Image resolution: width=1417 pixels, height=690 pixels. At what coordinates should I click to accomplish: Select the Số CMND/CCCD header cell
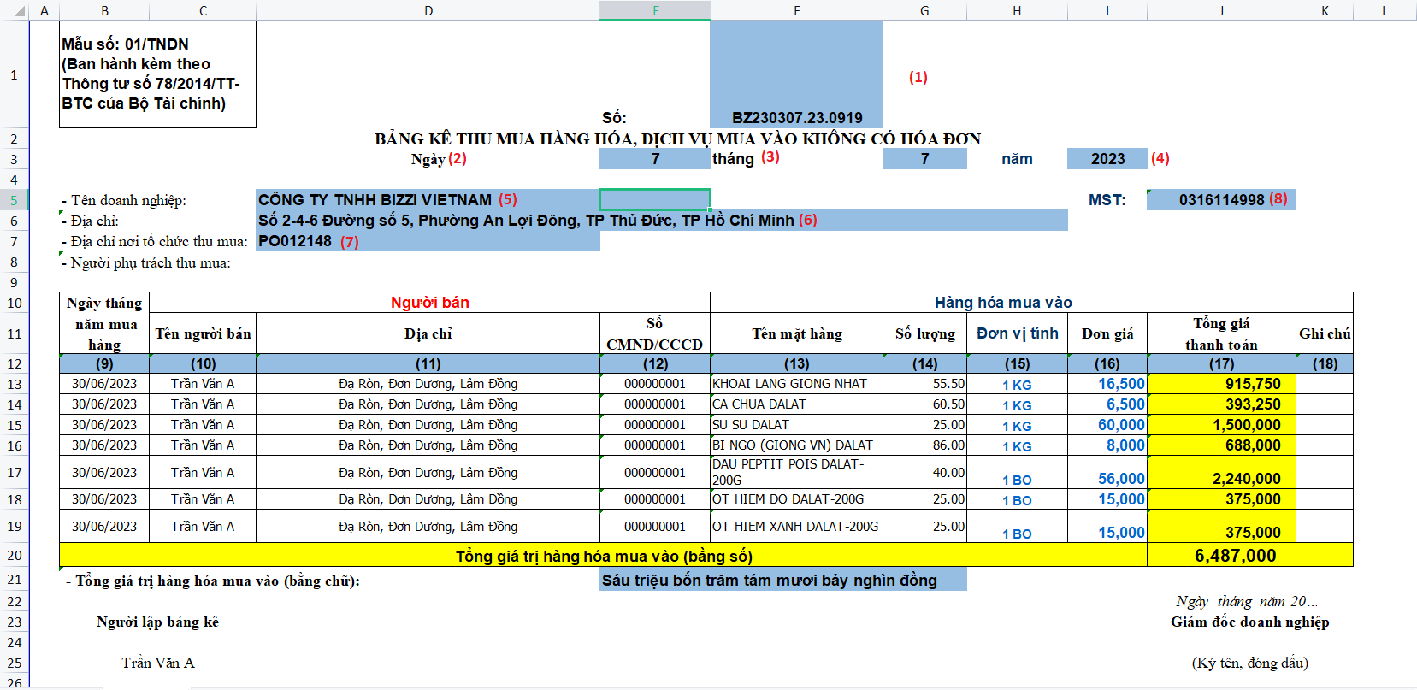655,333
